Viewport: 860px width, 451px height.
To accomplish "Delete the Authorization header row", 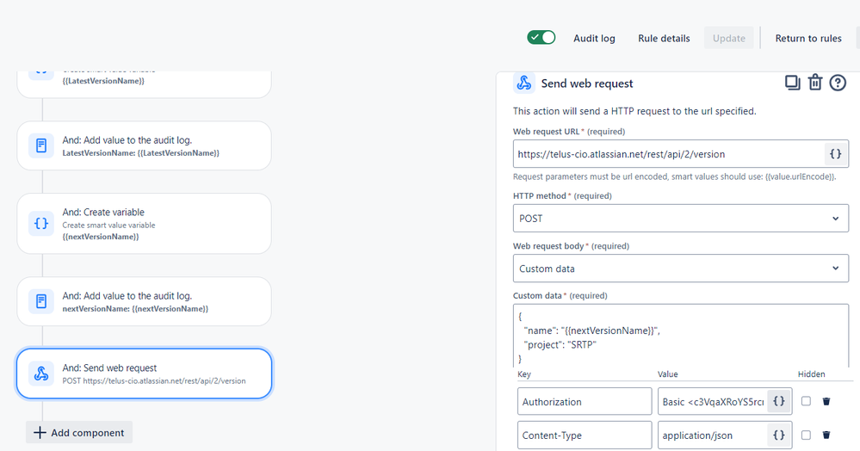I will (826, 402).
